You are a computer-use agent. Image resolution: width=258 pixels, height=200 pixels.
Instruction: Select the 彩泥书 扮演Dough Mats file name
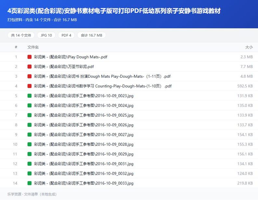[102, 76]
